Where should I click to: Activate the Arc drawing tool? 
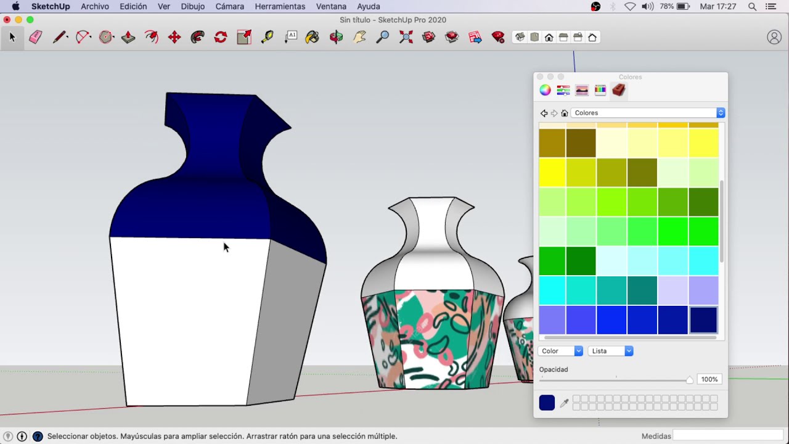tap(83, 38)
